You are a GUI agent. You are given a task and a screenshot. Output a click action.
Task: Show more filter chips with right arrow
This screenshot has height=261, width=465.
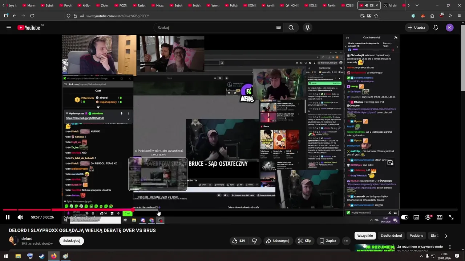coord(446,236)
